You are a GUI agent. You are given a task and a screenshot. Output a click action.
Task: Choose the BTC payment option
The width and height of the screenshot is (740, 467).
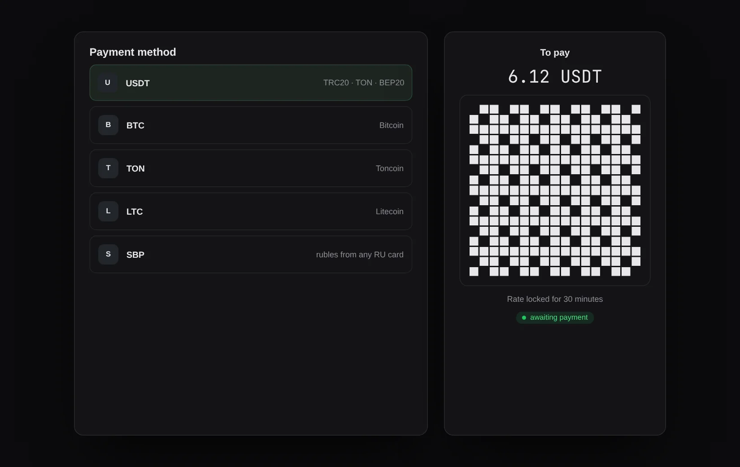point(251,125)
